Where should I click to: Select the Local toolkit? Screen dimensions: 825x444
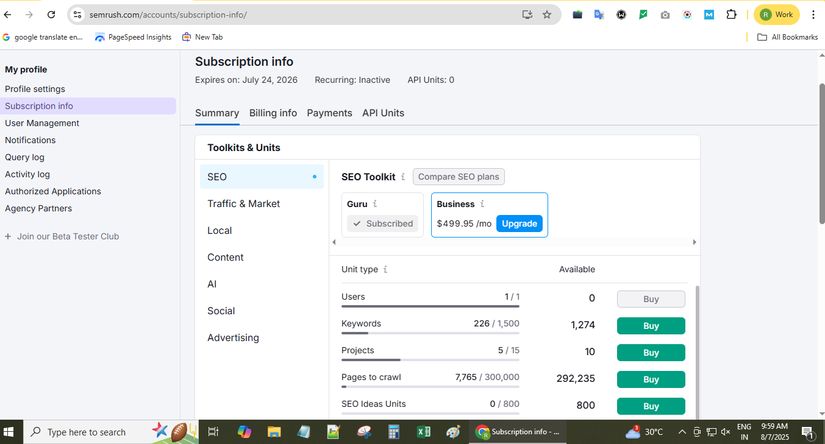pyautogui.click(x=262, y=230)
